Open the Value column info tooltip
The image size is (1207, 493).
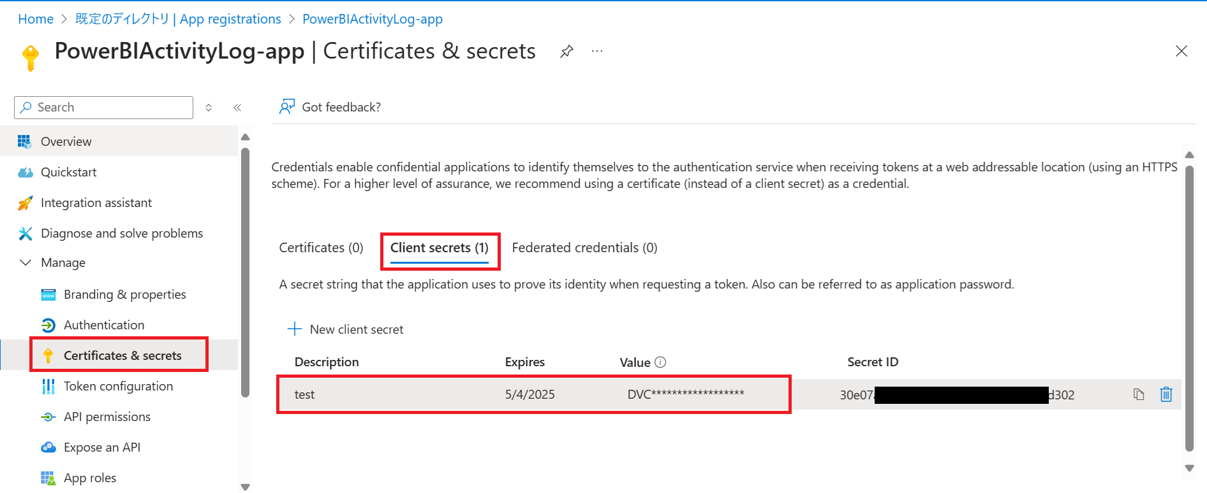(x=662, y=362)
